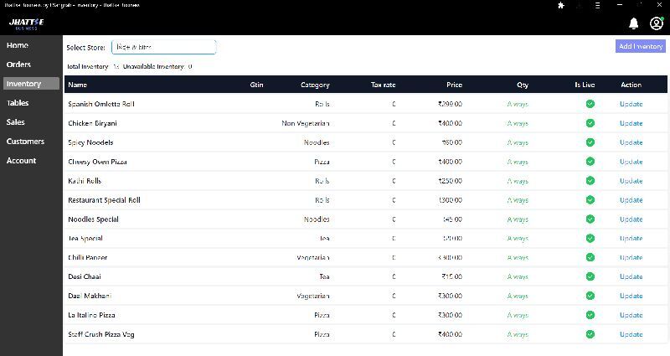Click live checkmark for Desi Chaai

(590, 276)
